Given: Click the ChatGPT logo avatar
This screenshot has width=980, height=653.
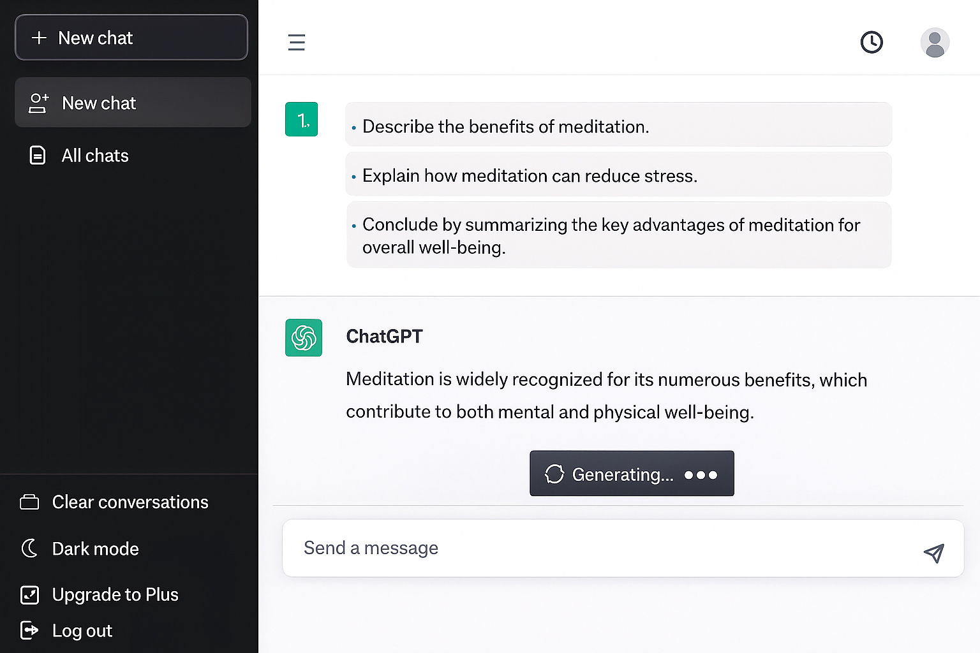Looking at the screenshot, I should point(304,337).
